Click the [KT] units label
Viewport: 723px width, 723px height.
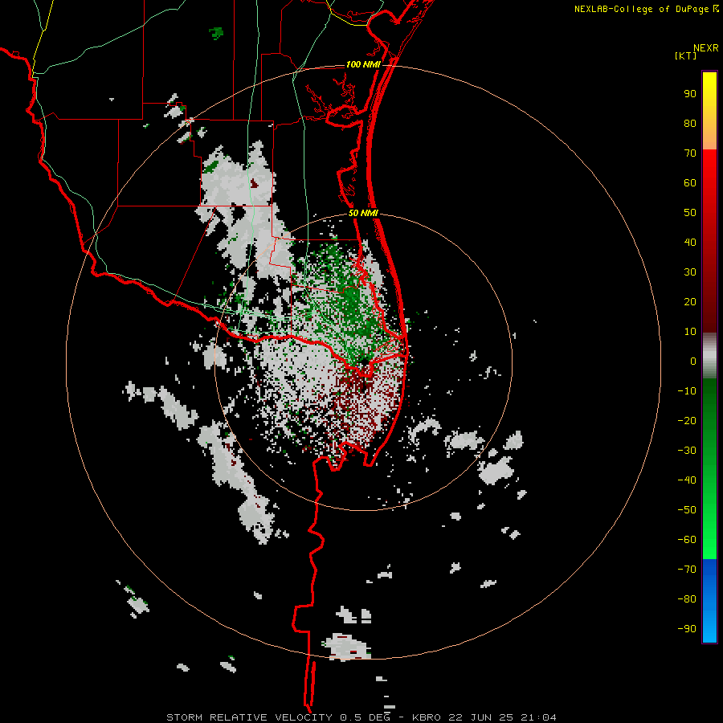click(686, 55)
